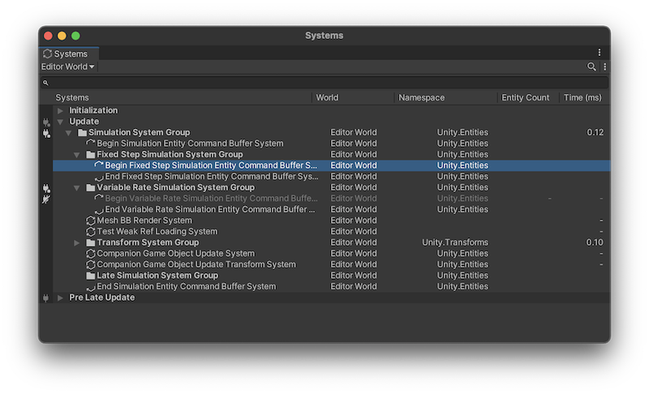Viewport: 649px width, 394px height.
Task: Click the Entity Count column header
Action: pos(525,97)
